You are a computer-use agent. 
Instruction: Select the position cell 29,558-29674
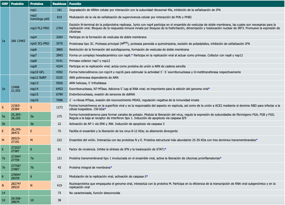click(18, 200)
